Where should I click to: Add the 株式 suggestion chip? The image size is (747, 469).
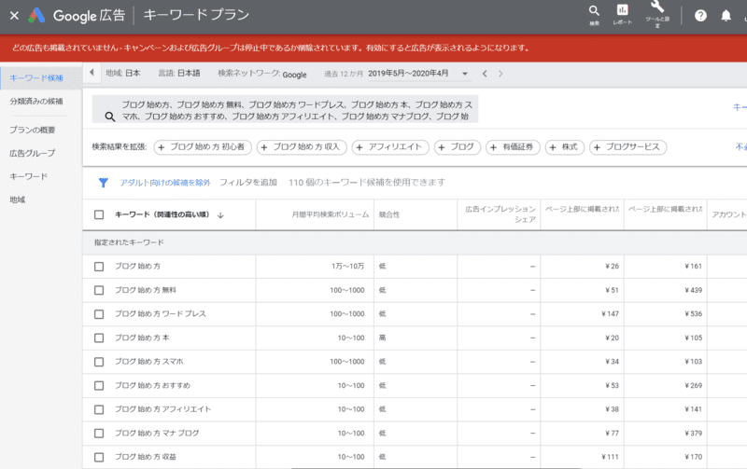click(x=565, y=147)
